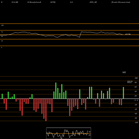Click the 'SI(TM)' label in the header

[53, 2]
